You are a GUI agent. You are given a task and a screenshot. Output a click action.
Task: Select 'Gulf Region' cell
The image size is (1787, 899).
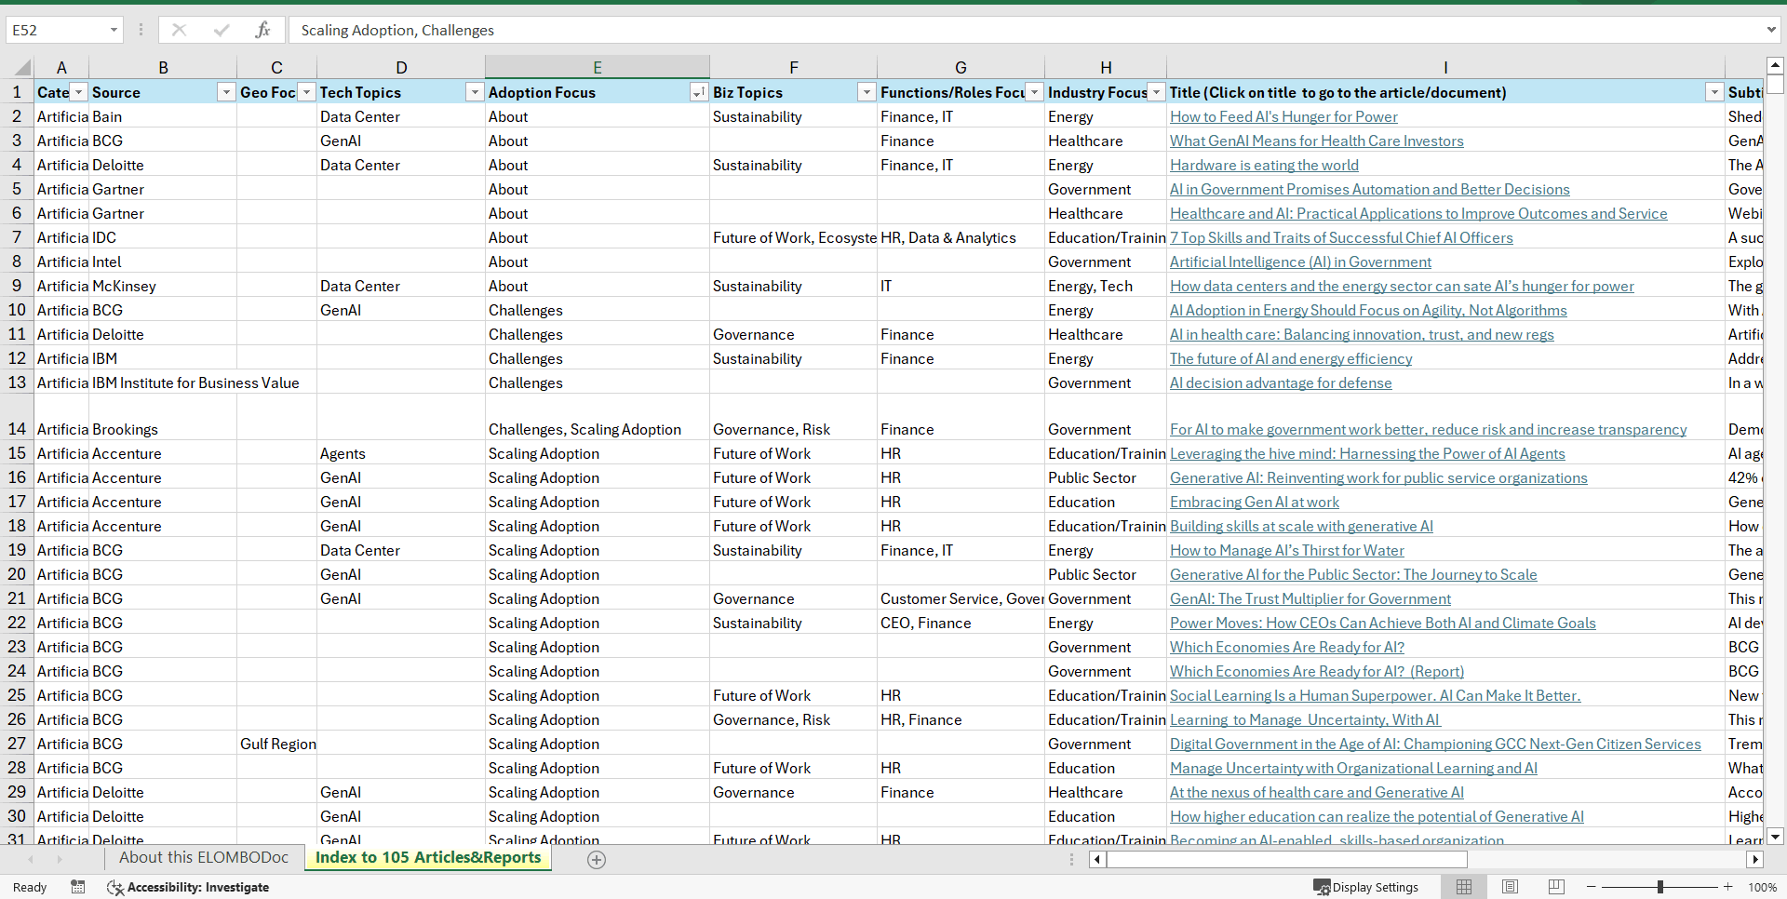pos(277,744)
